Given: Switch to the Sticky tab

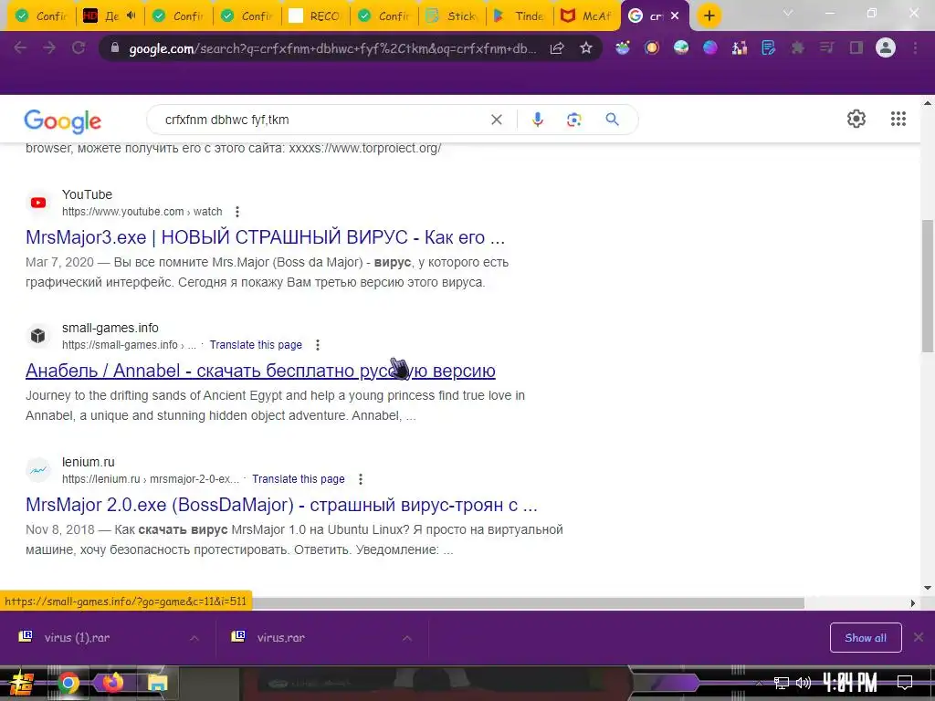Looking at the screenshot, I should coord(453,16).
